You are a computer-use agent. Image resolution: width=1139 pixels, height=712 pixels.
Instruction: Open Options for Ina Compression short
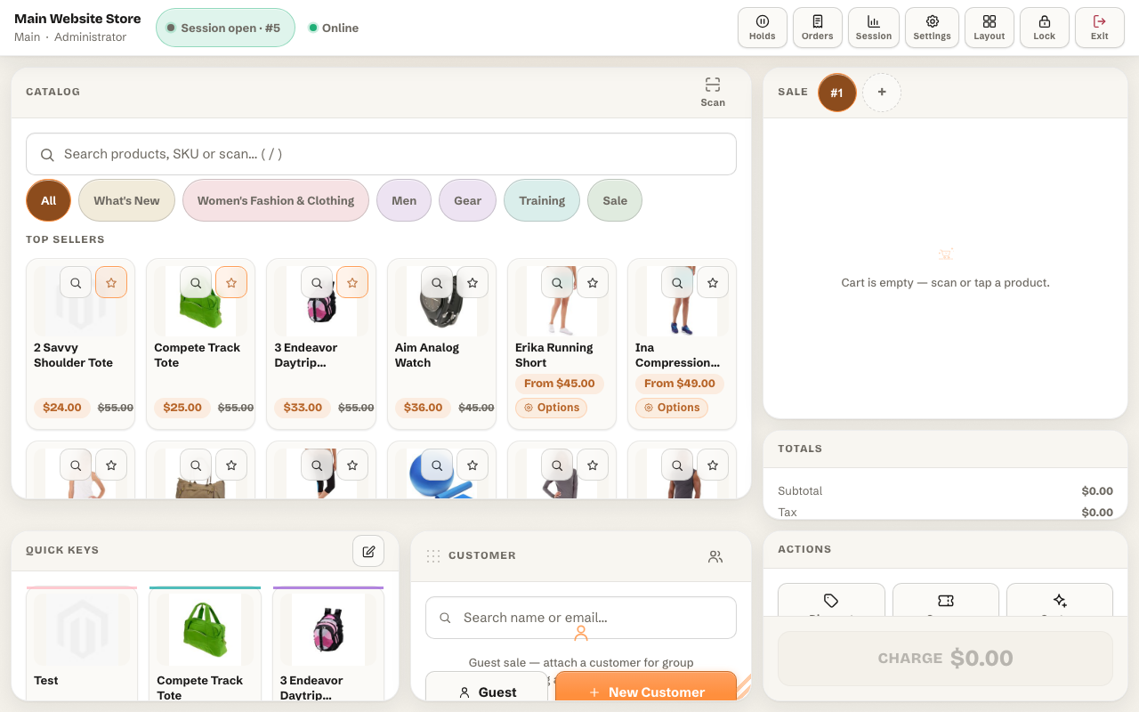coord(672,408)
